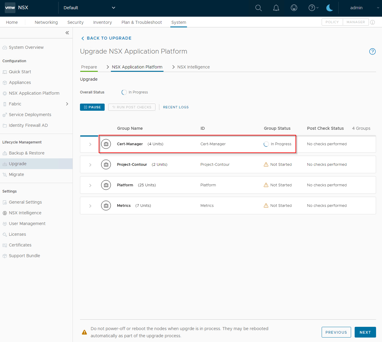
Task: Click the Platform group icon
Action: [106, 185]
